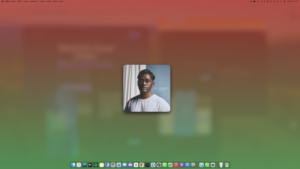300x169 pixels.
Task: Open the App Store in Dock
Action: click(x=187, y=165)
